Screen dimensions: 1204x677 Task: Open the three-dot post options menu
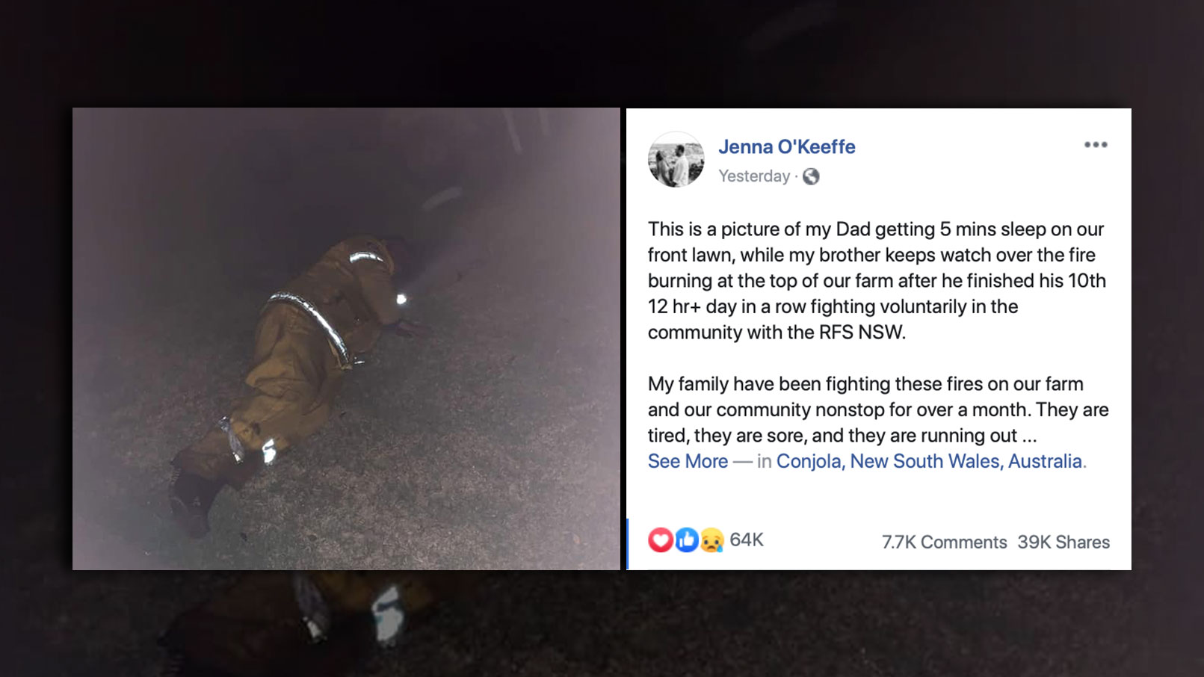[1096, 145]
